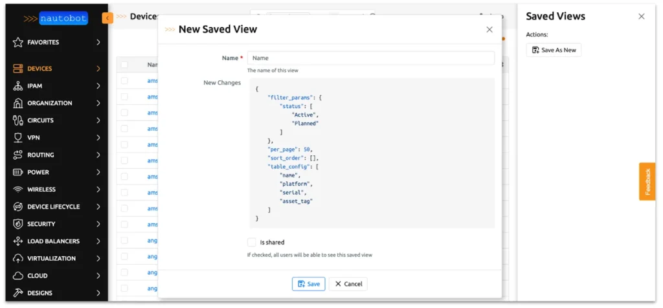The width and height of the screenshot is (663, 308).
Task: Click the New Changes JSON code block
Action: click(371, 153)
